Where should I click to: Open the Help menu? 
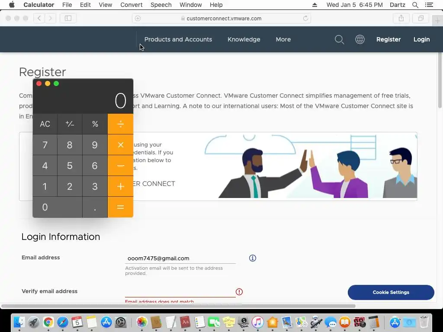(x=216, y=5)
